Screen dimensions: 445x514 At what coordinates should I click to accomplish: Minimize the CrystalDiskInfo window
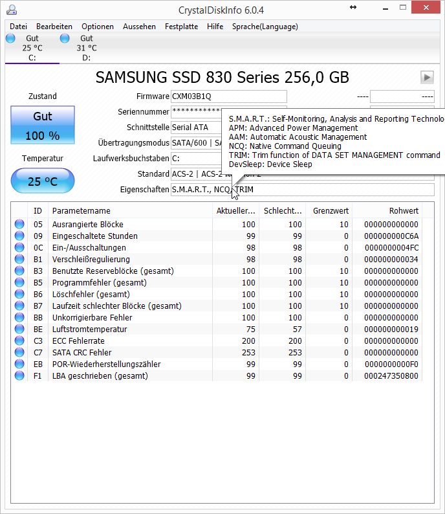385,8
